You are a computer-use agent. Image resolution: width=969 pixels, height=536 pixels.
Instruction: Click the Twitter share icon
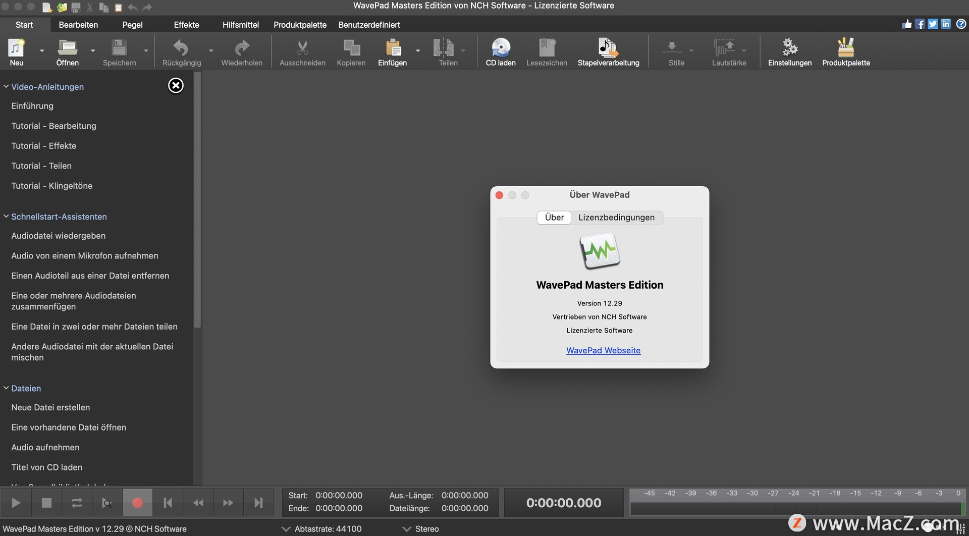tap(933, 24)
